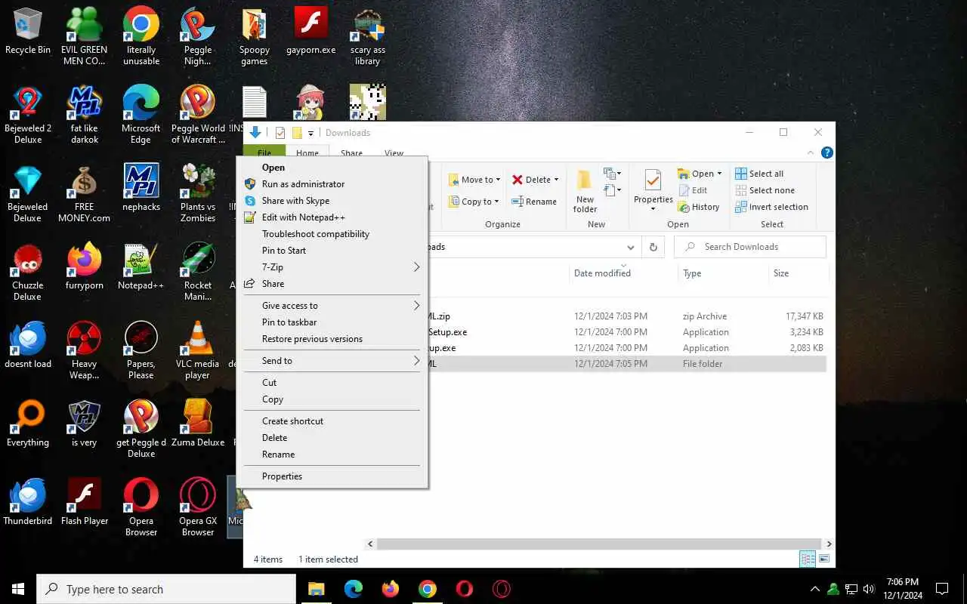Click the Chrome icon in the taskbar
Viewport: 967px width, 604px height.
(428, 589)
